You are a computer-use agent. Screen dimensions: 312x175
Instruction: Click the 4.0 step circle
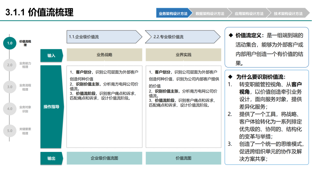[10, 109]
